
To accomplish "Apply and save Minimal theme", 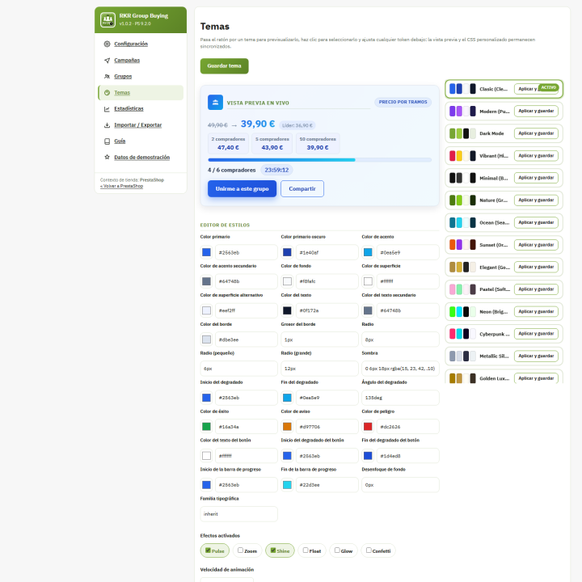I will [536, 178].
